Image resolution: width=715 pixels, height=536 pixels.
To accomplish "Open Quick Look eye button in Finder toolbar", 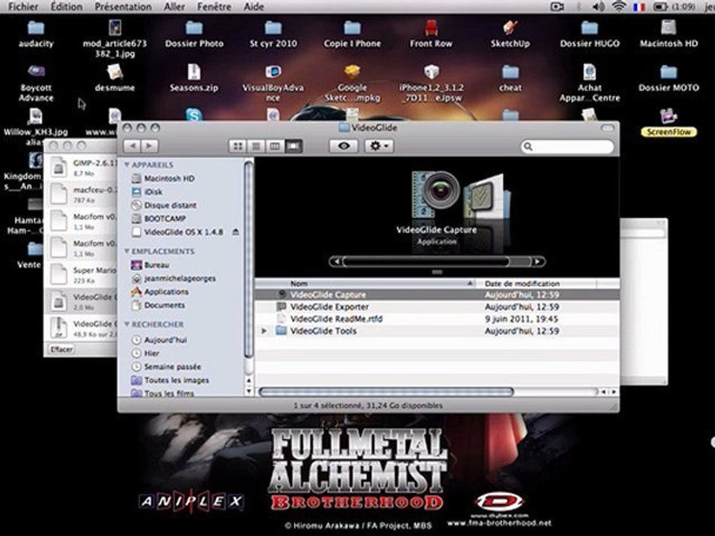I will coord(344,146).
